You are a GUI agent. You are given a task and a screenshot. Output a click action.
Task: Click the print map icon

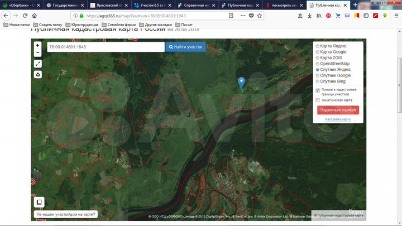click(x=37, y=74)
